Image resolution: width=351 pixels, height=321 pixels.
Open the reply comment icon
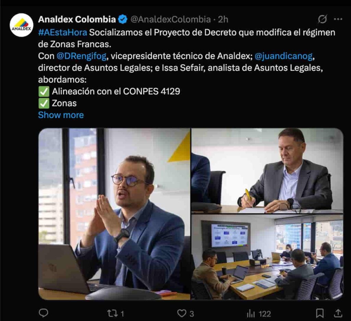[x=44, y=313]
